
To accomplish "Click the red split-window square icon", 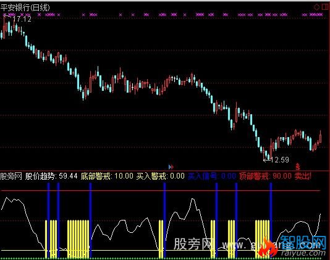I will point(325,7).
